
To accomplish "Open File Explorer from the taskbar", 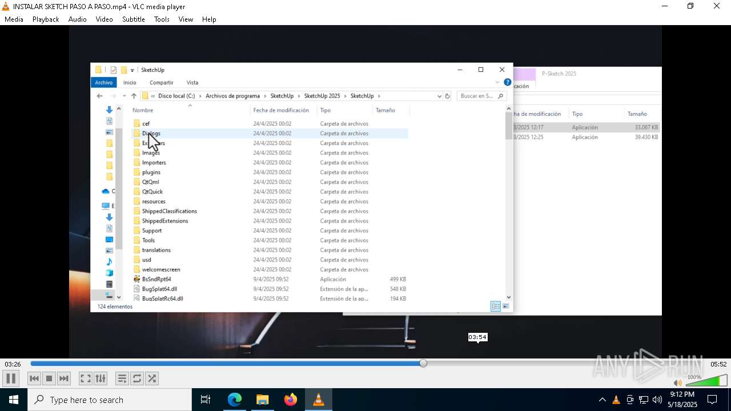I will [263, 400].
